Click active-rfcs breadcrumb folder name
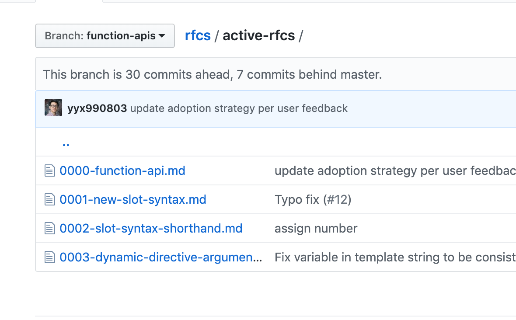 259,35
